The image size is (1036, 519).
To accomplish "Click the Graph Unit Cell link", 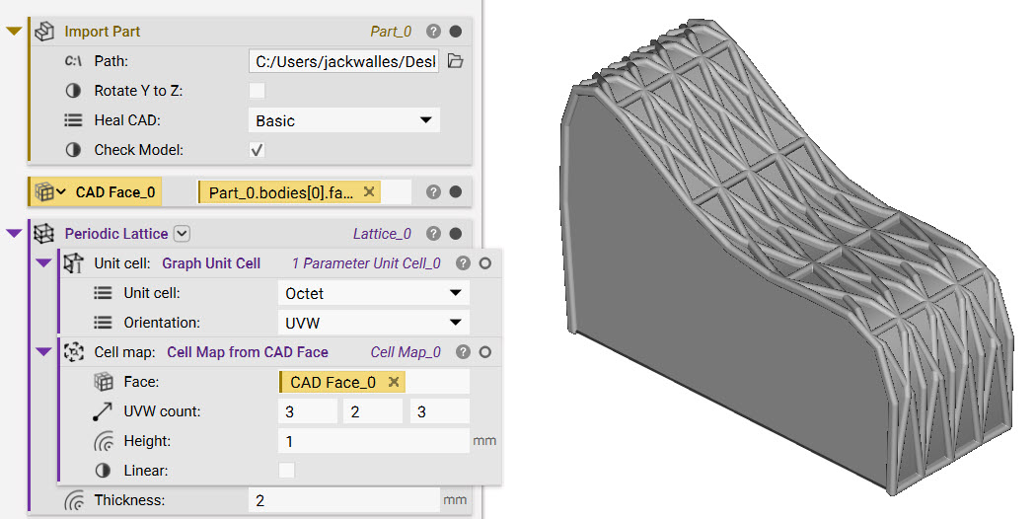I will [211, 263].
